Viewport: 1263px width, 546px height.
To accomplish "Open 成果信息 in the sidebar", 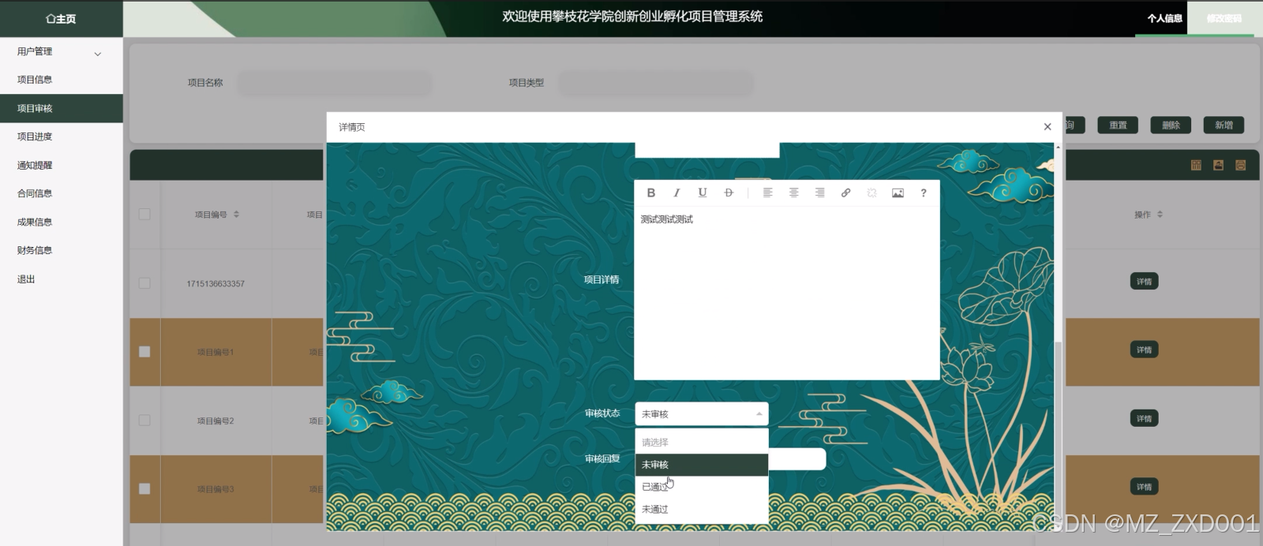I will (x=62, y=222).
